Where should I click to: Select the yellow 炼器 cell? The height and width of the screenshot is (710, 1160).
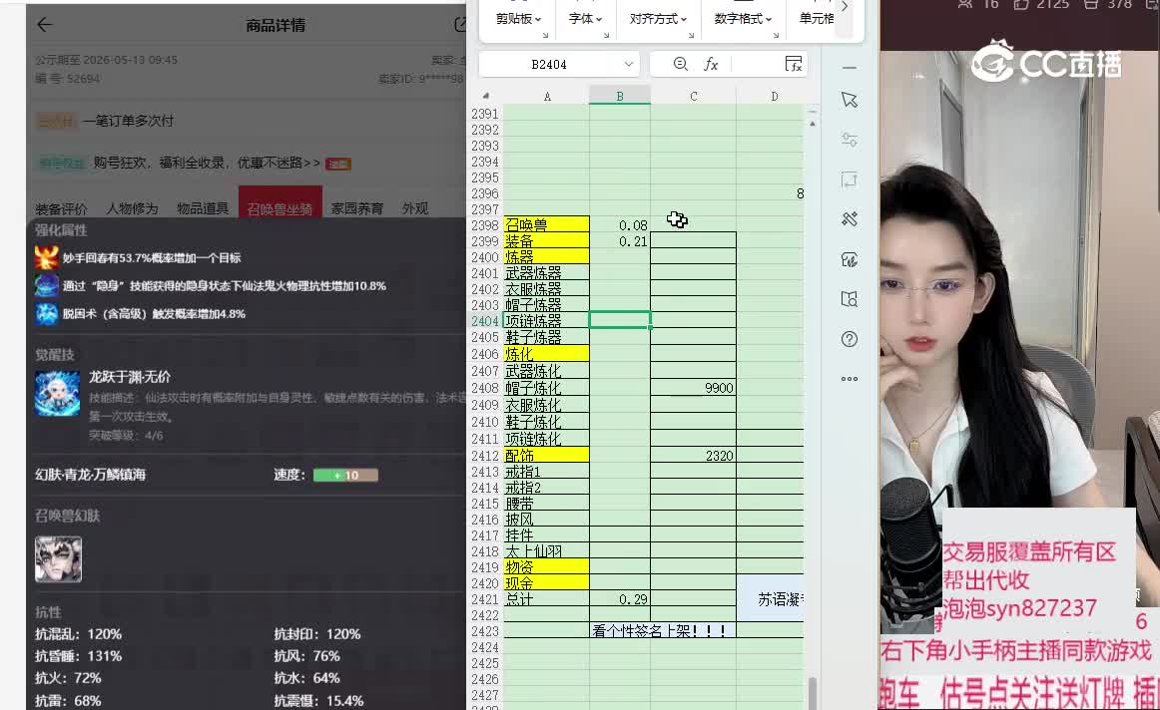coord(547,257)
